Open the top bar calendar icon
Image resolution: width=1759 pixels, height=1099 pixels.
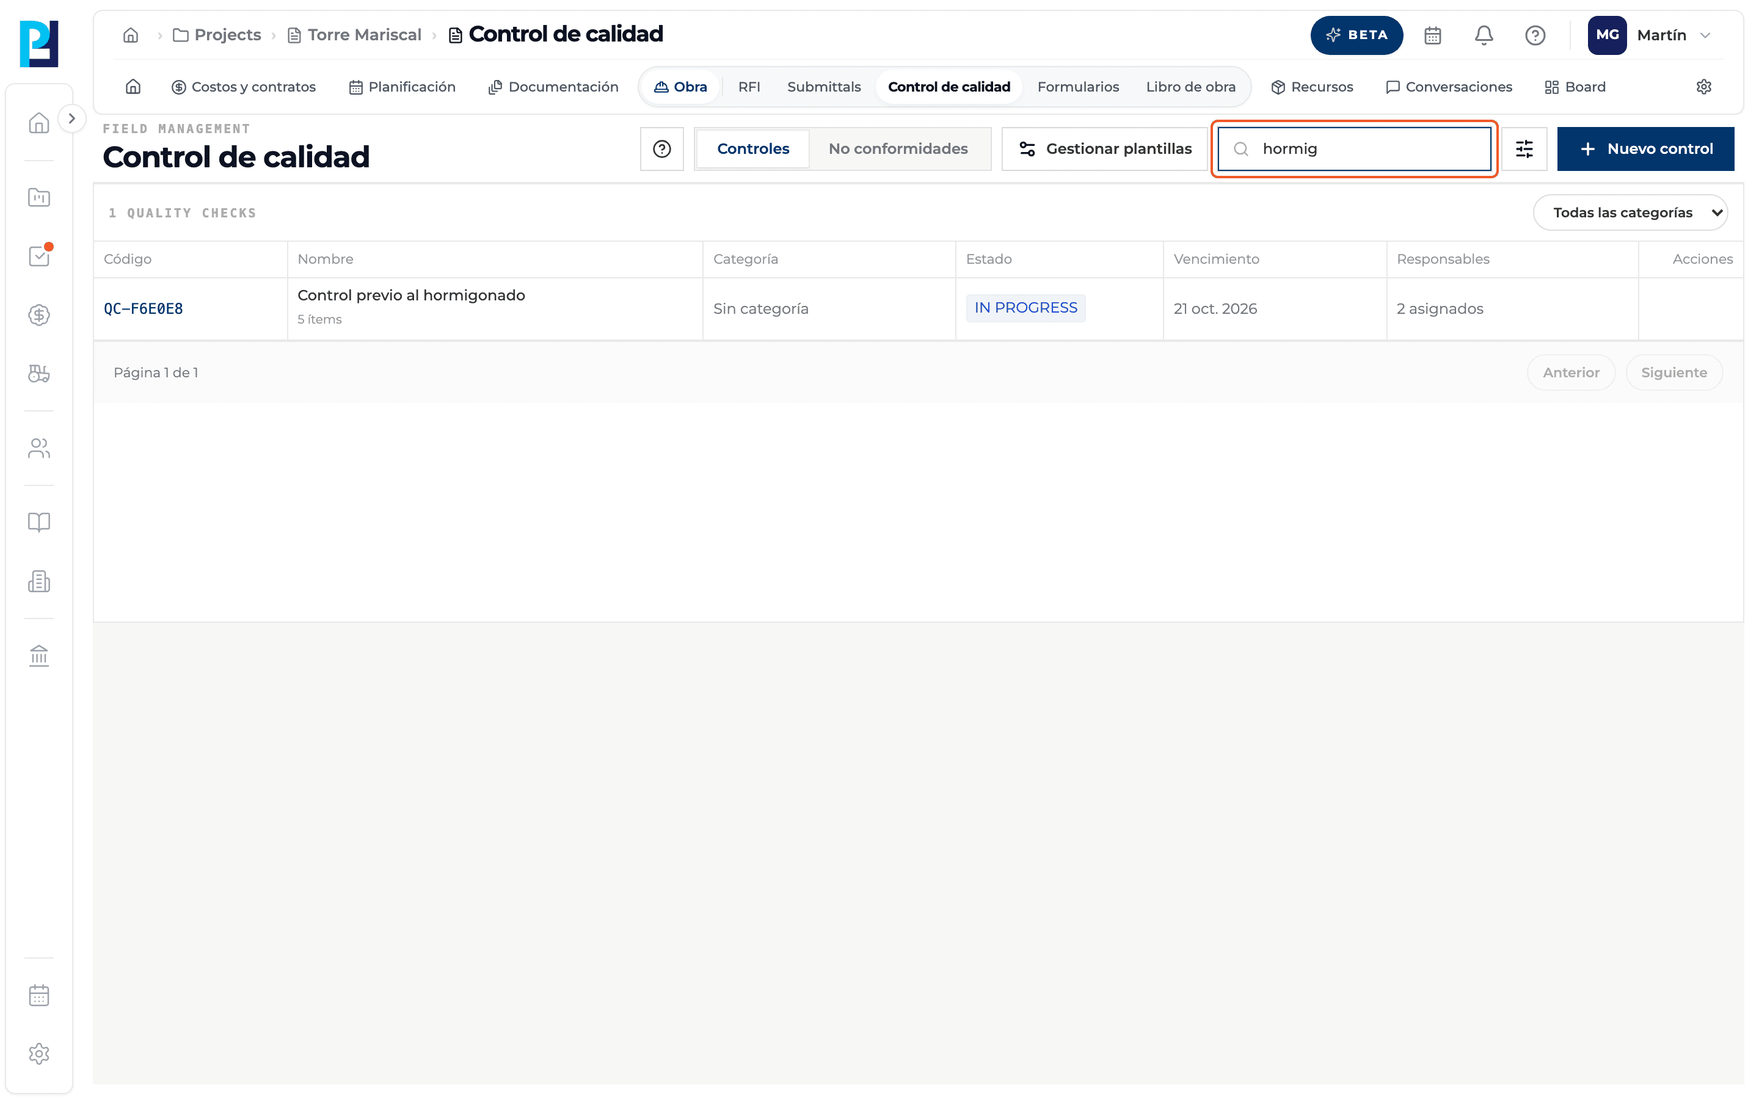pos(1433,35)
